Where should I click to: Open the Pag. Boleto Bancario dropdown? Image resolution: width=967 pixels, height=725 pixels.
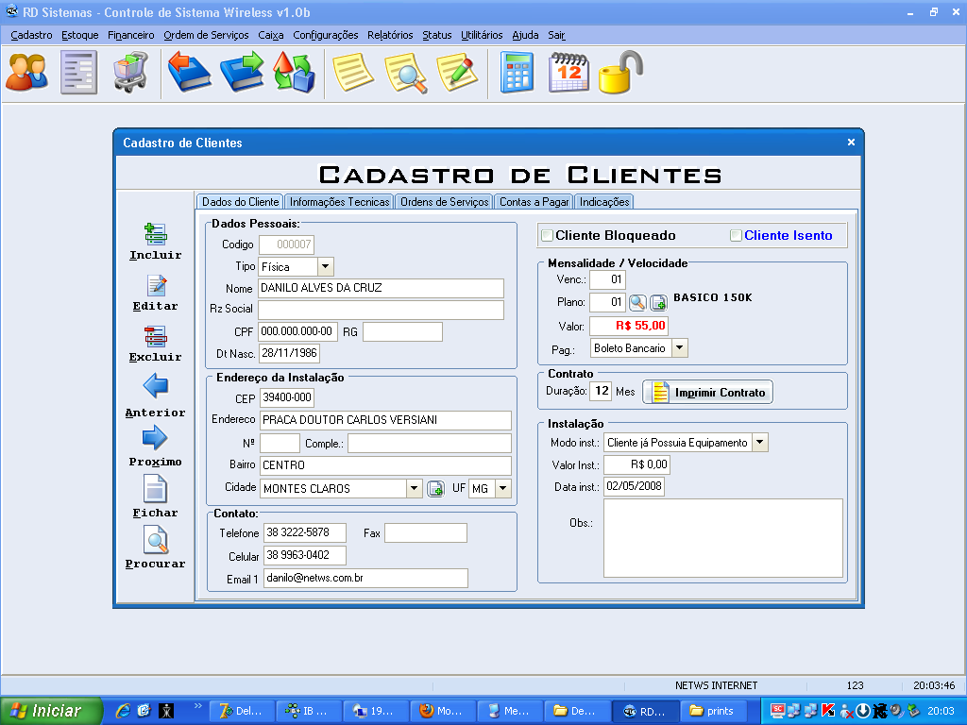679,348
